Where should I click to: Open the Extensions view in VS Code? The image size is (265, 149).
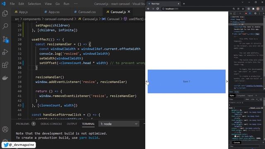click(x=5, y=65)
